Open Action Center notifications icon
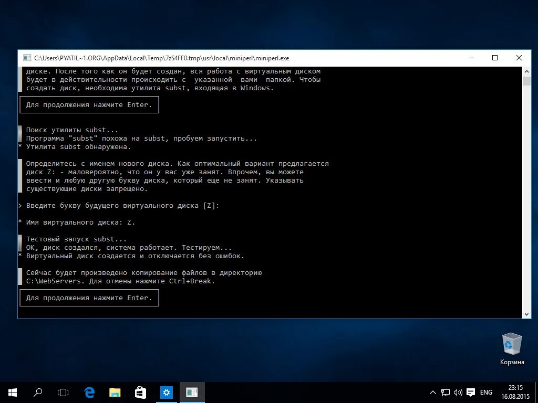This screenshot has width=538, height=403. coord(471,393)
